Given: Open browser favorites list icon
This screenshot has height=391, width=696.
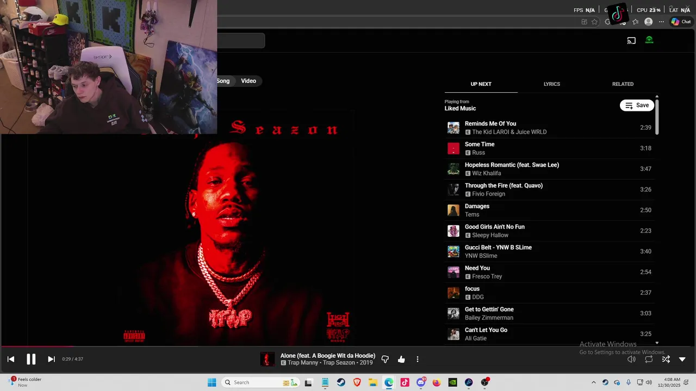Looking at the screenshot, I should pos(635,22).
